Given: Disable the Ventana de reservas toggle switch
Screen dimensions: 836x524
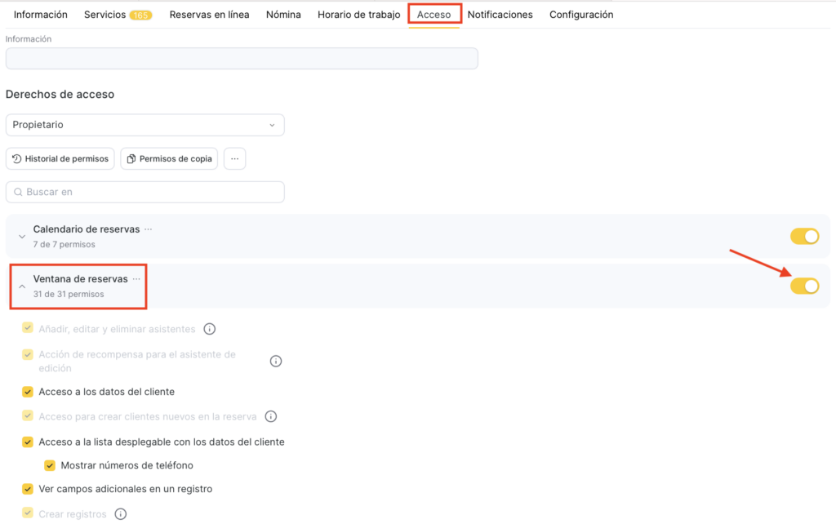Looking at the screenshot, I should pyautogui.click(x=804, y=286).
